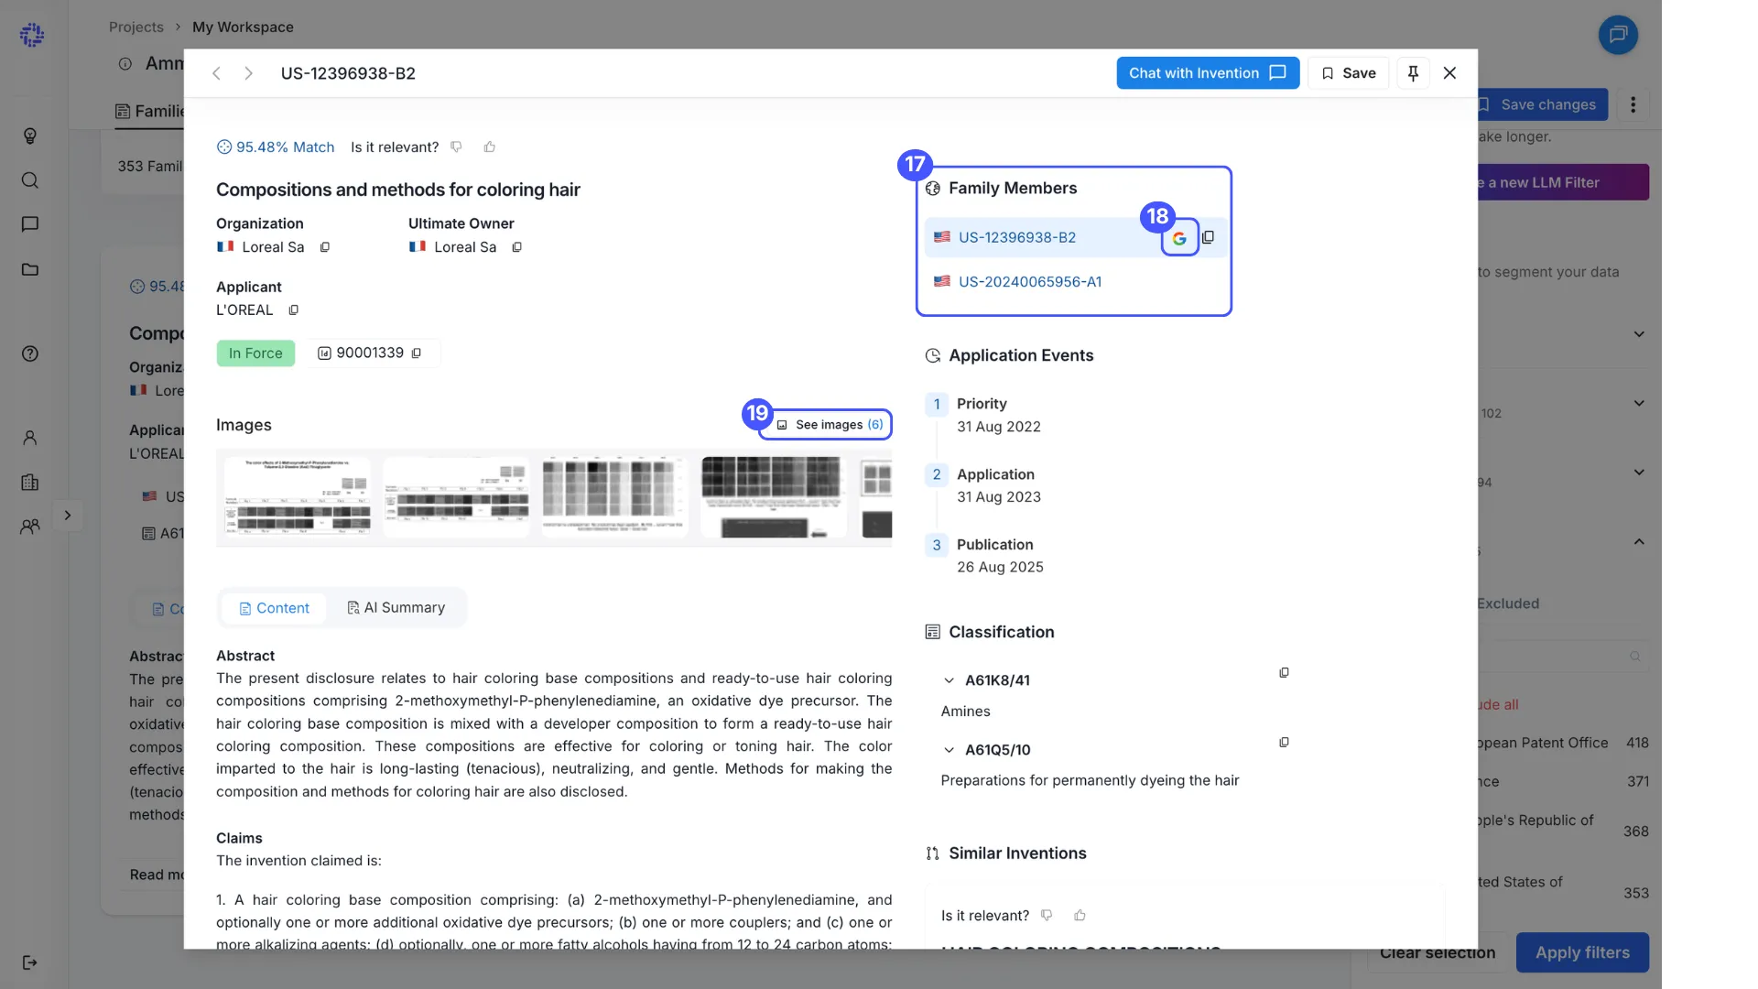The height and width of the screenshot is (989, 1758).
Task: Click the In Force status badge
Action: coord(255,353)
